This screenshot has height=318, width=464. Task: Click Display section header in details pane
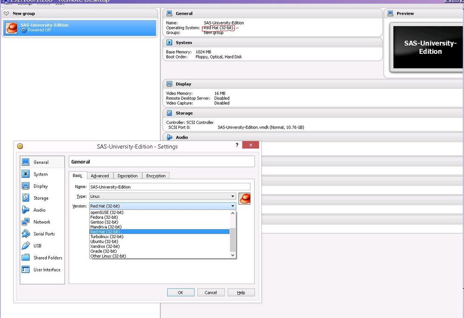tap(314, 84)
